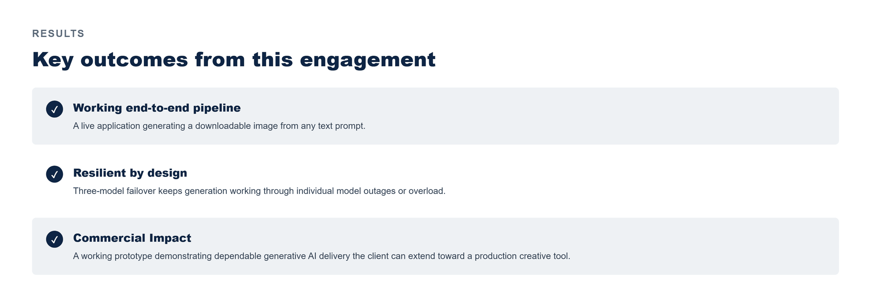Click empty area of the first outcome card
This screenshot has width=871, height=282.
(595, 116)
